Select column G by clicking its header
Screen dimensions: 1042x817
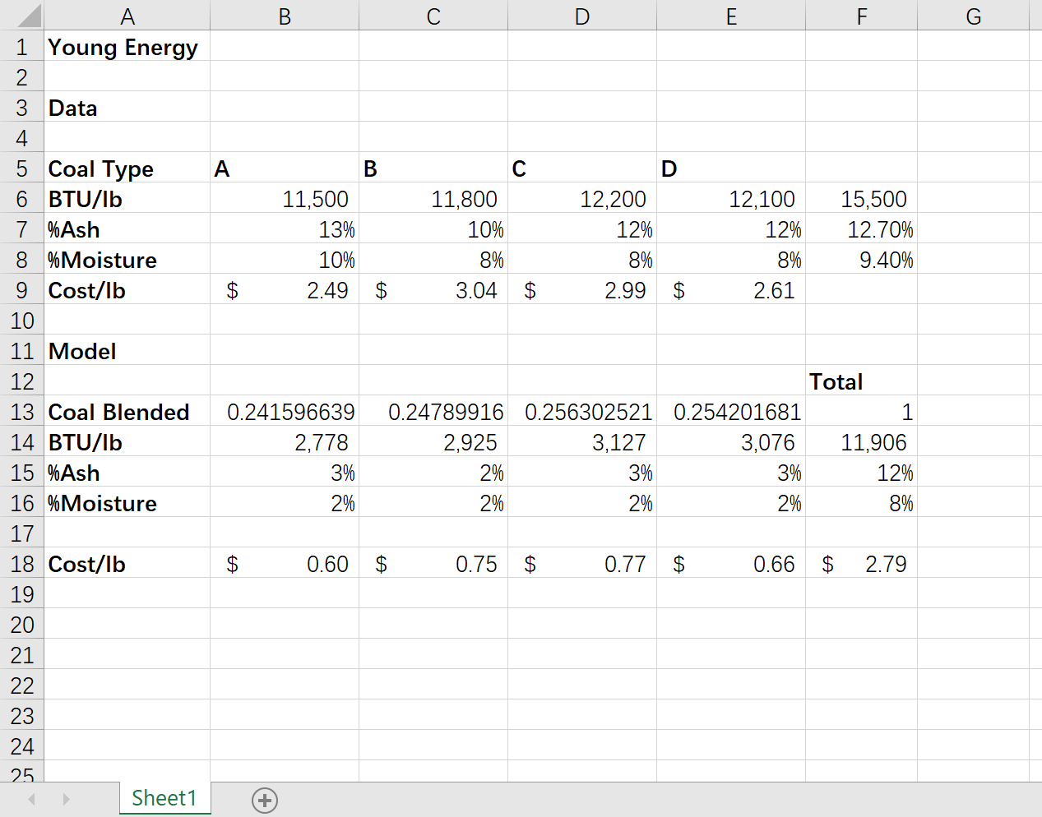pos(974,16)
